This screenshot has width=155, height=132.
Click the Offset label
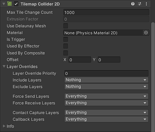pos(12,60)
